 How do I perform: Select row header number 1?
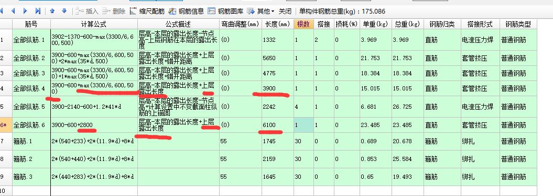[x=6, y=40]
